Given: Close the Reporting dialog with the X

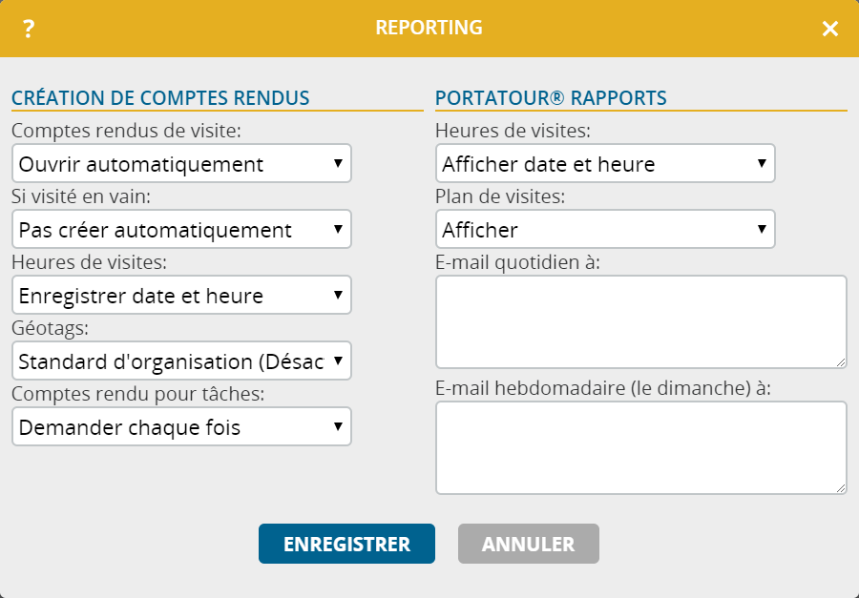Looking at the screenshot, I should [830, 29].
